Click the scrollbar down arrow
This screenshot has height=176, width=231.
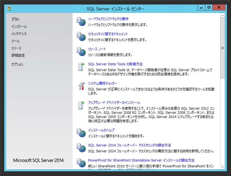pyautogui.click(x=223, y=167)
